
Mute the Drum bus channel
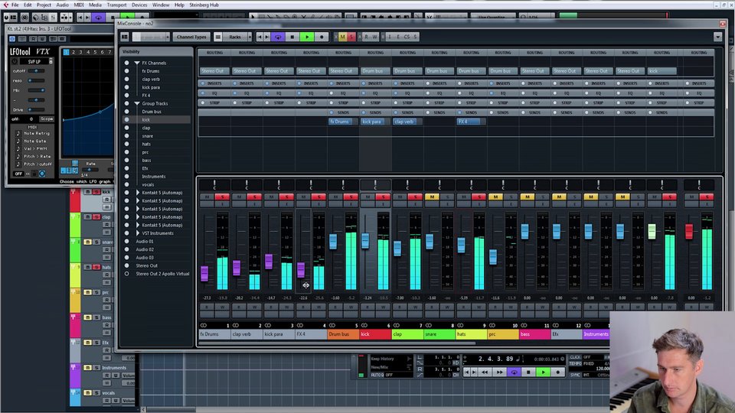[x=335, y=197]
